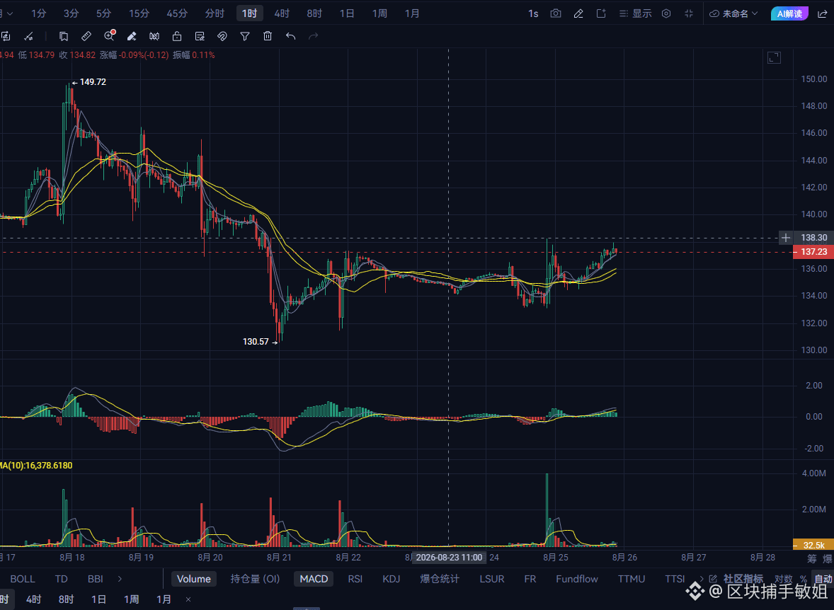Click the undo arrow
The image size is (834, 610).
tap(290, 36)
